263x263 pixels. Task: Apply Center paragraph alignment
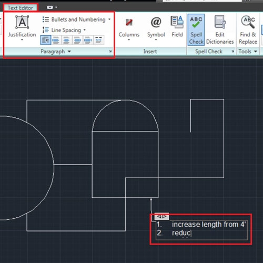coord(66,40)
